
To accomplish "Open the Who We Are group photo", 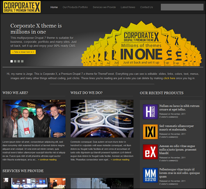I will coord(34,119).
